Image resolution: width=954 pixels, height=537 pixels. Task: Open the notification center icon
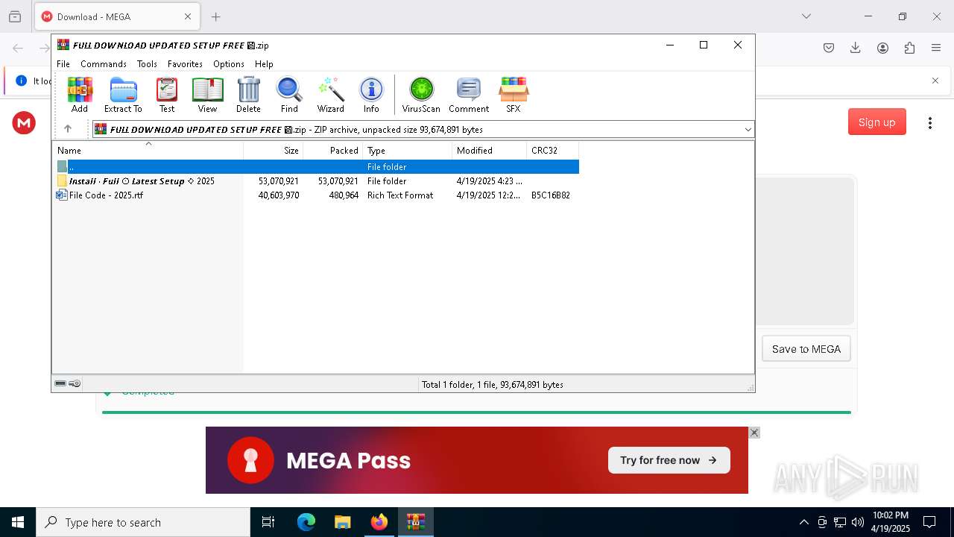(x=929, y=522)
